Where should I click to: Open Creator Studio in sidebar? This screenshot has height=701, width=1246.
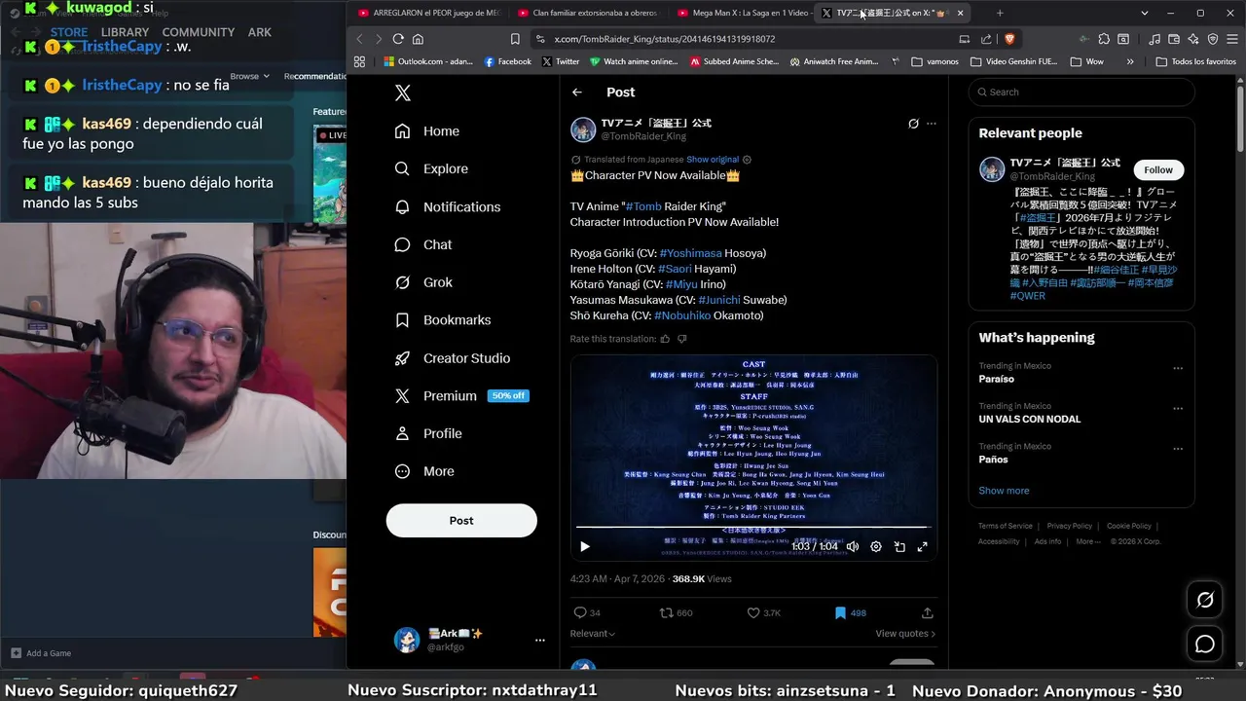(452, 358)
